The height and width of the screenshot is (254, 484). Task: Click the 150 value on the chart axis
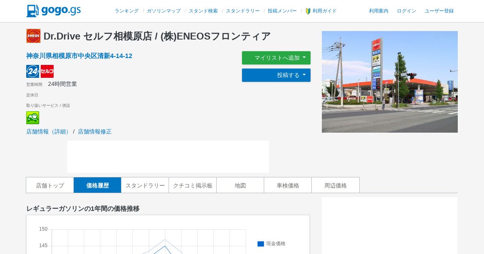pyautogui.click(x=43, y=229)
